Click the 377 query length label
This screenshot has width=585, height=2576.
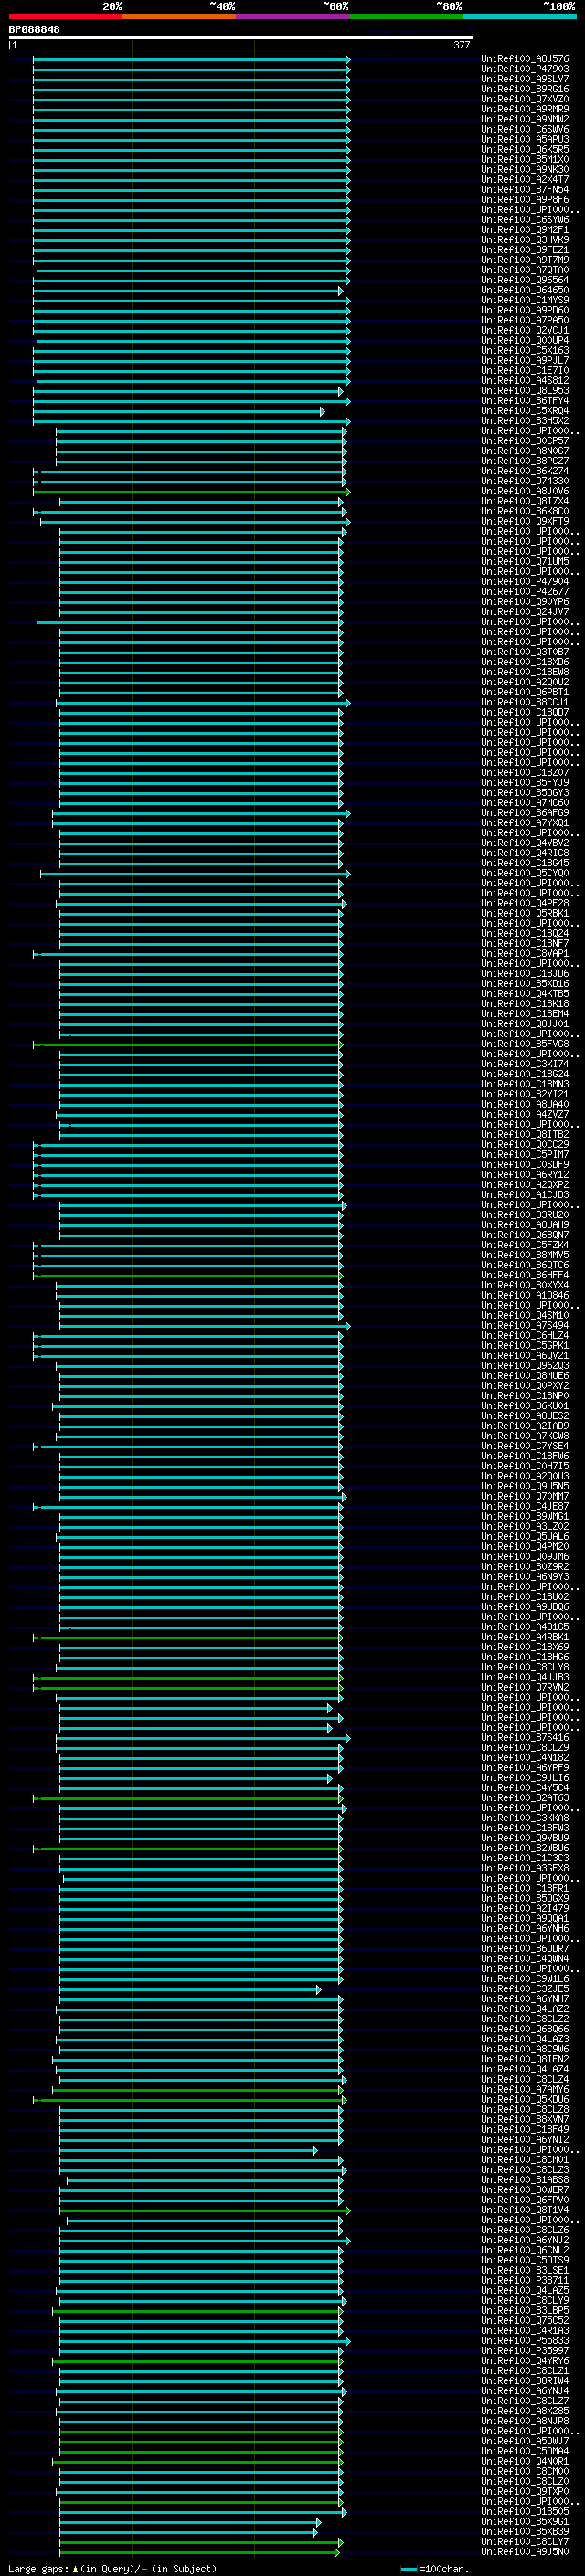[461, 45]
